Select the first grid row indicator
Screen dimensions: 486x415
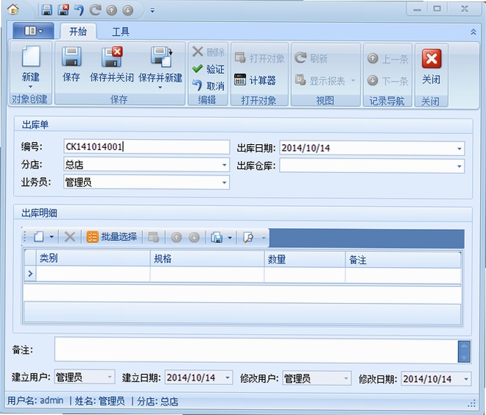(30, 274)
